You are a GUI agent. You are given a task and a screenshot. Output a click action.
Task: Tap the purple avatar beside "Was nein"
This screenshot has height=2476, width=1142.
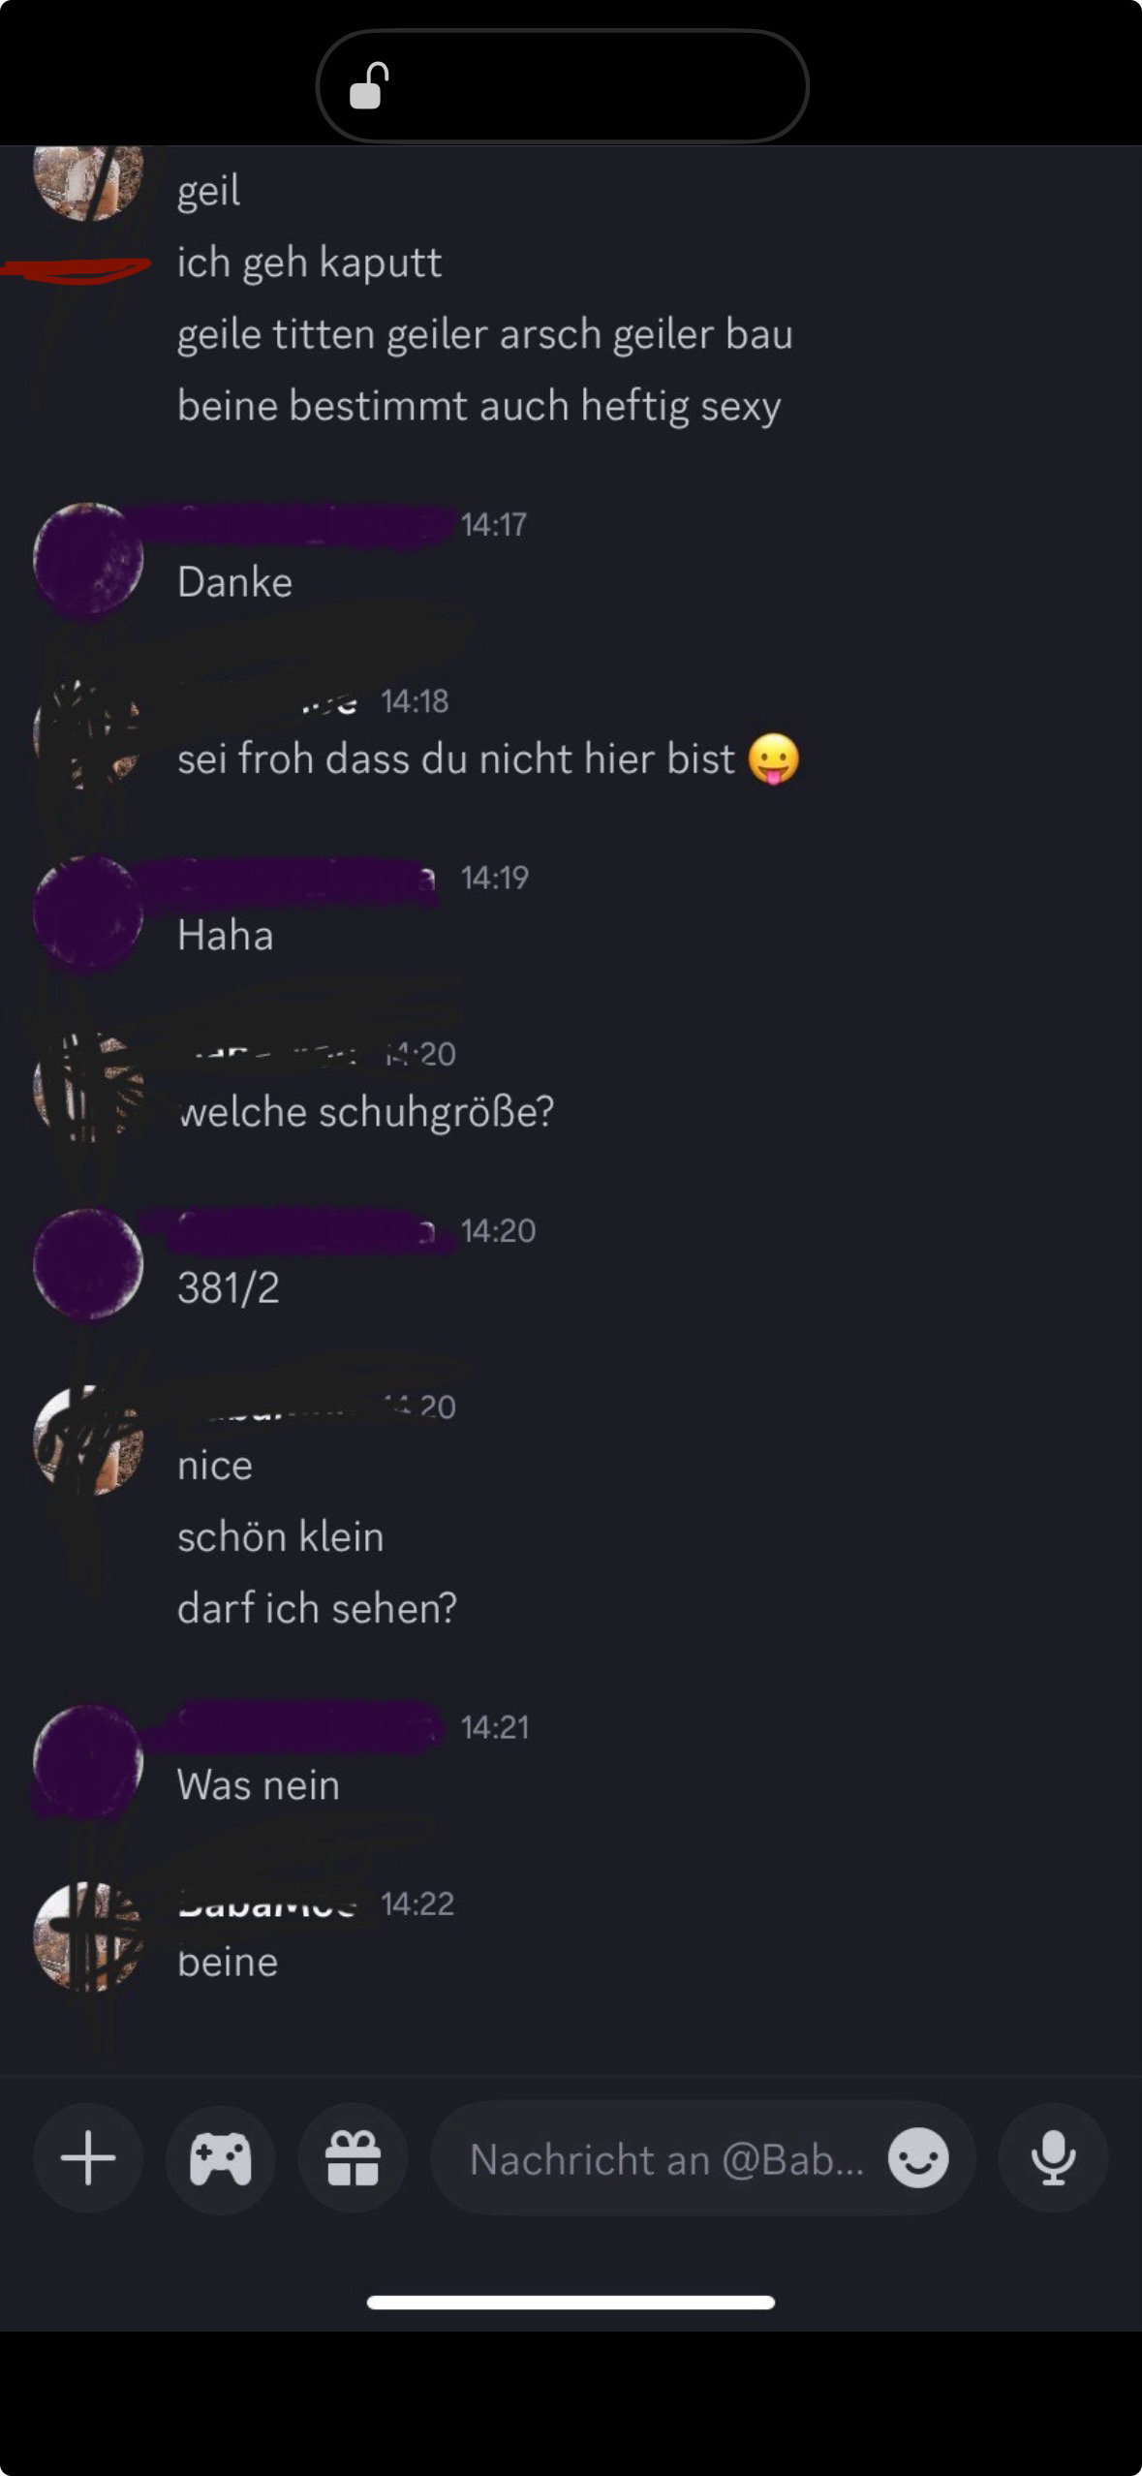coord(88,1761)
